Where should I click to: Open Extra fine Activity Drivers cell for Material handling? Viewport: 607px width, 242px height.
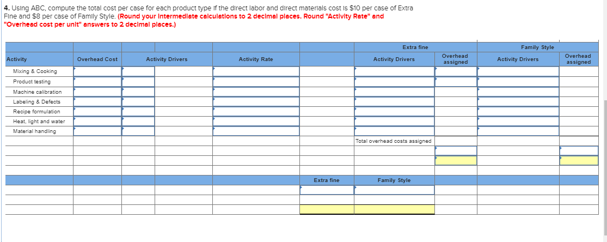point(394,131)
